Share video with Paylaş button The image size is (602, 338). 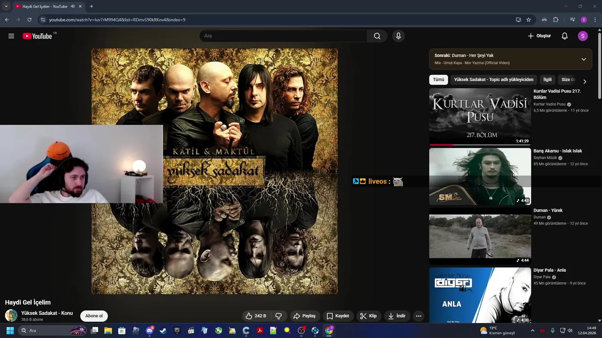[x=304, y=316]
